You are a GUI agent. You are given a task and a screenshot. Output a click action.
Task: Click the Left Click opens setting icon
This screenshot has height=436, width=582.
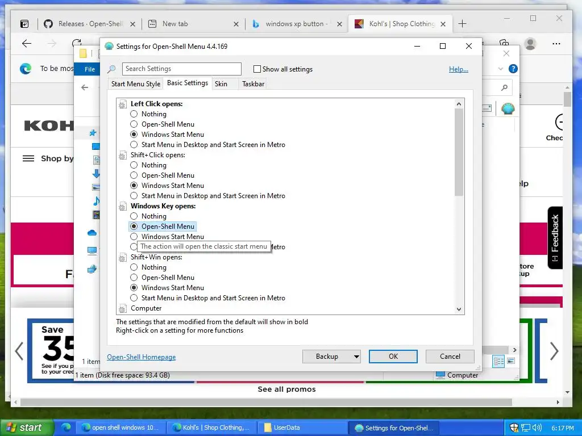(123, 104)
